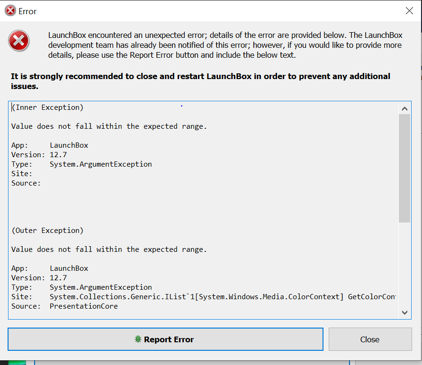Click the first Version: 12.7 line
This screenshot has width=422, height=365.
(39, 155)
